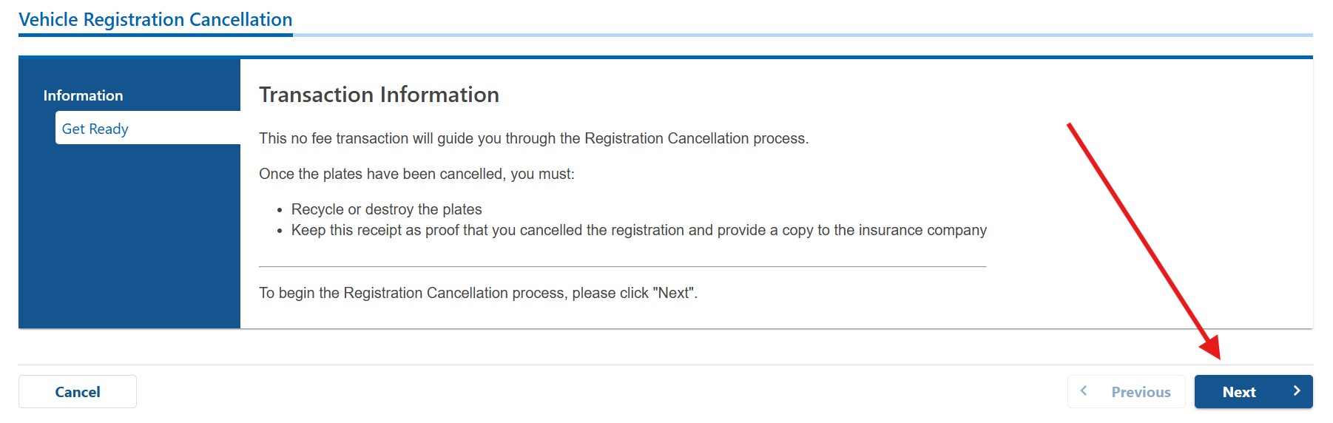
Task: Cancel the registration cancellation transaction
Action: coord(78,392)
